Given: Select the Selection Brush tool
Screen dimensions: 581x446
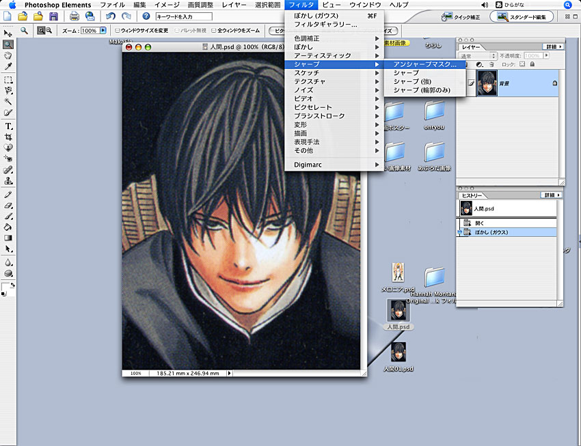Looking at the screenshot, I should (x=8, y=113).
